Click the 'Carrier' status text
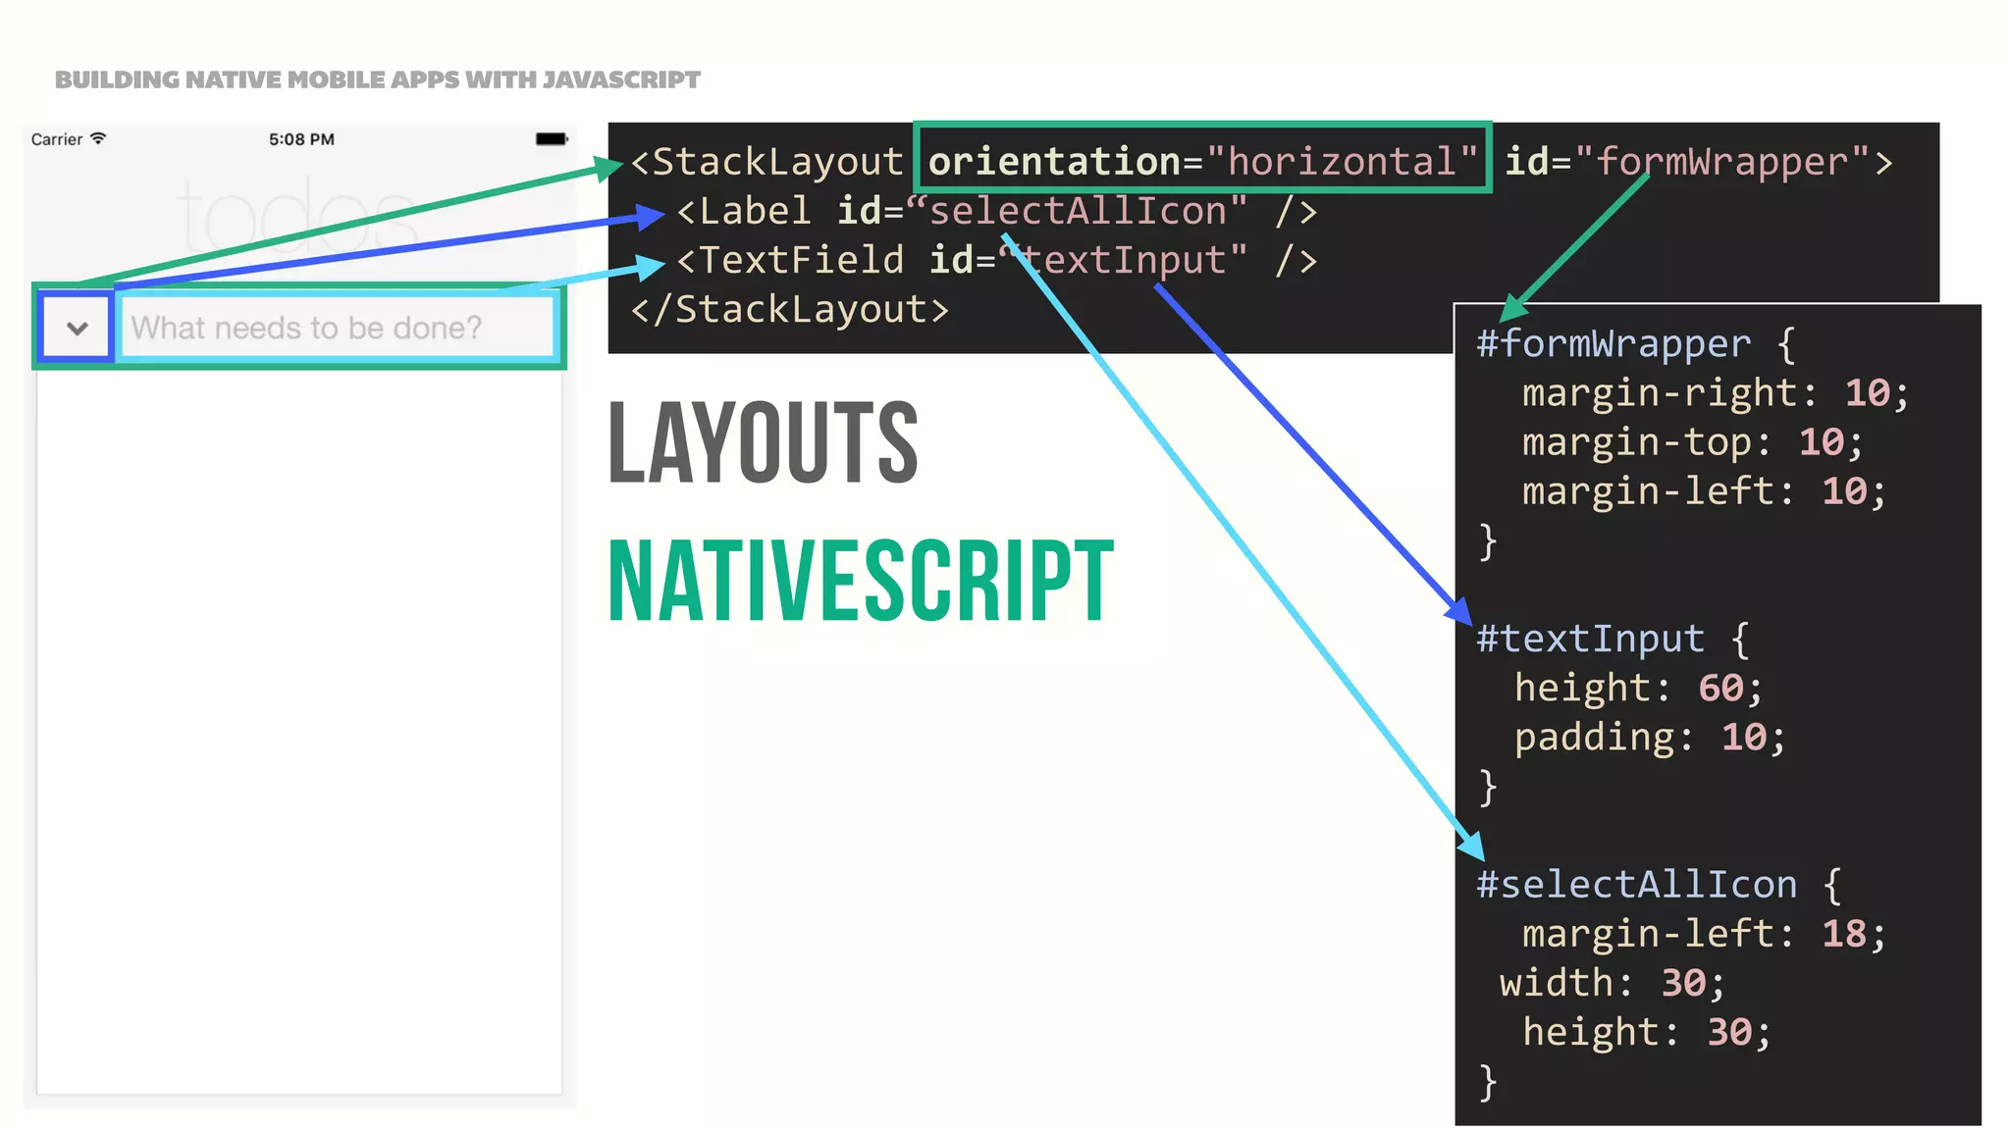This screenshot has height=1130, width=2010. pos(57,139)
